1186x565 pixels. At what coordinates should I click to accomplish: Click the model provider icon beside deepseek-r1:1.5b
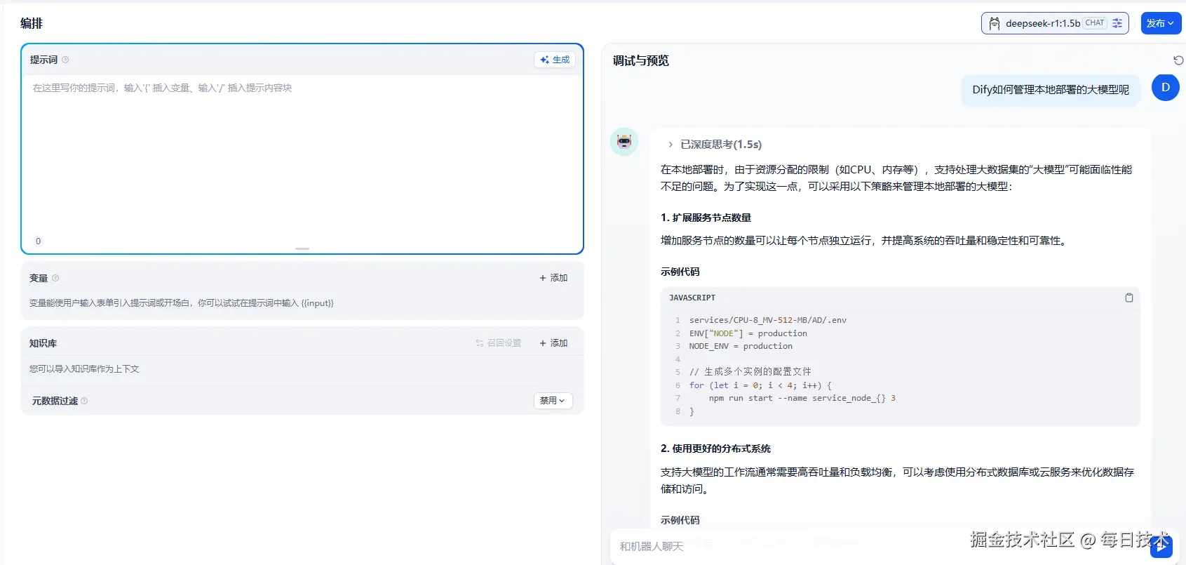pos(994,23)
